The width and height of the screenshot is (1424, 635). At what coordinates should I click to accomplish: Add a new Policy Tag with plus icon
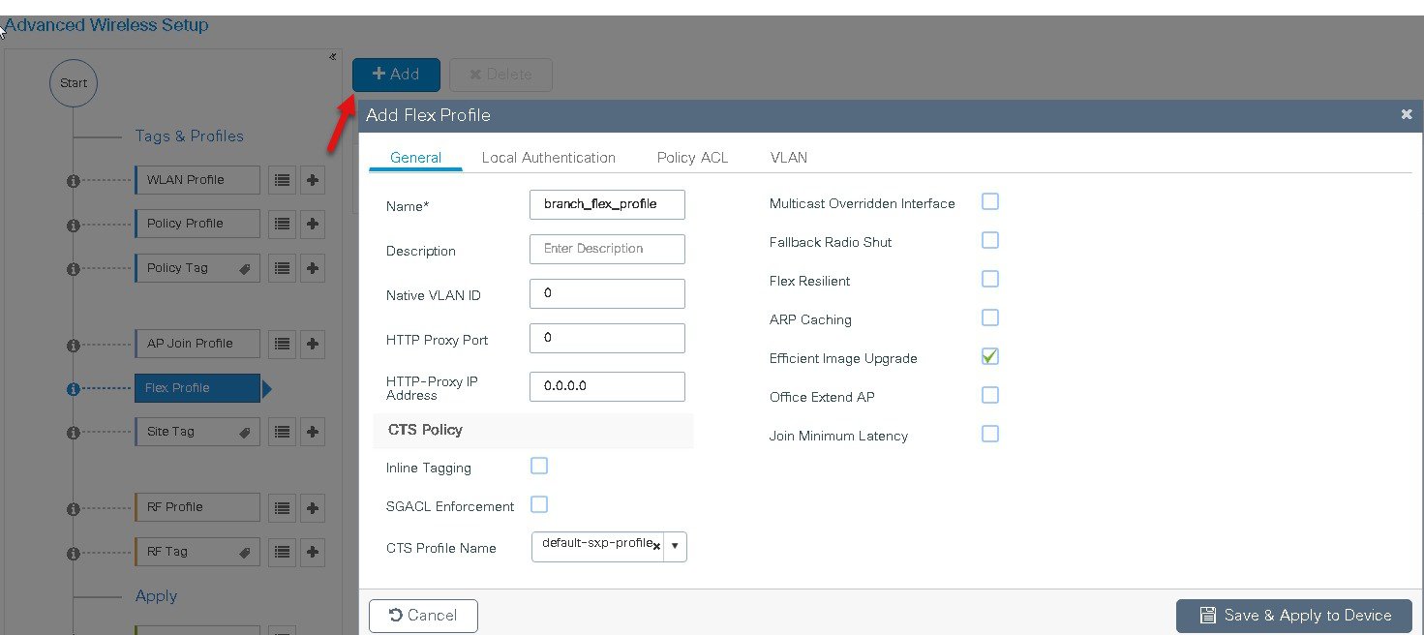pos(313,268)
